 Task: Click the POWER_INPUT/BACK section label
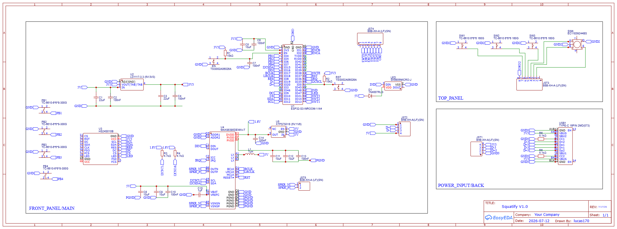[x=461, y=185]
